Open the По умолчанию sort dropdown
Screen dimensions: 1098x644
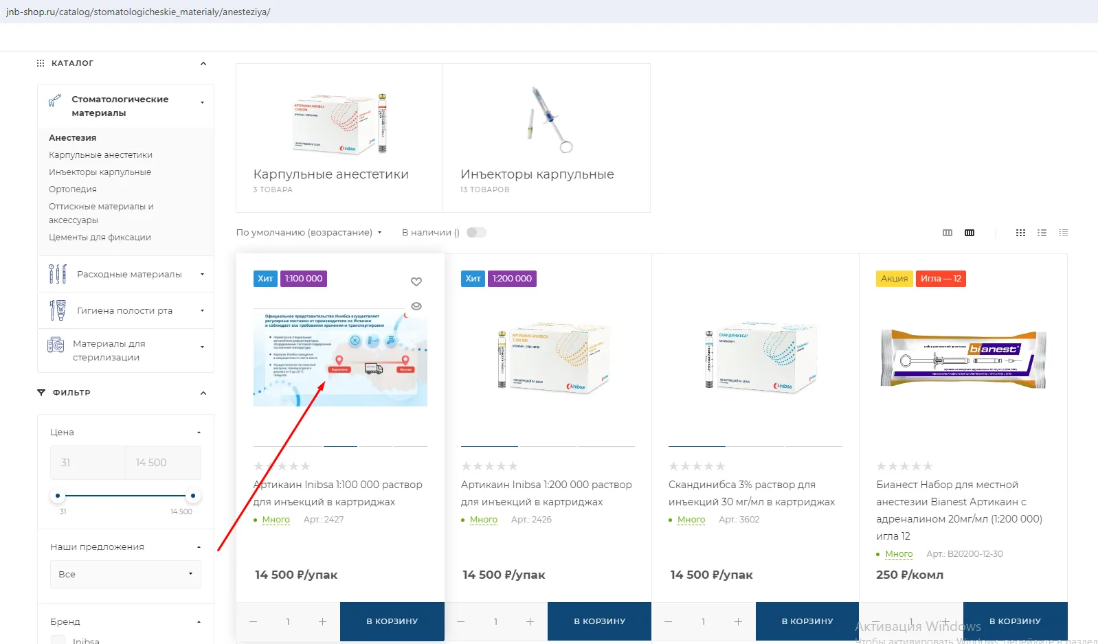[309, 233]
